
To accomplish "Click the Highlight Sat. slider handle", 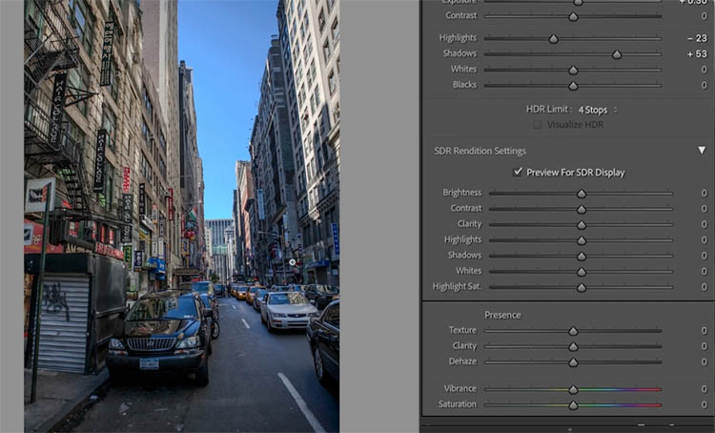I will coord(581,287).
